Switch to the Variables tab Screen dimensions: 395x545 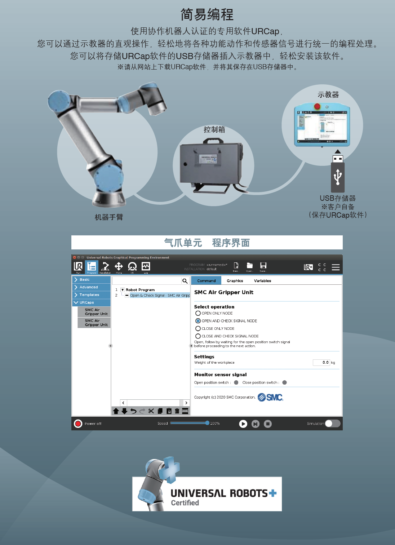pyautogui.click(x=262, y=281)
